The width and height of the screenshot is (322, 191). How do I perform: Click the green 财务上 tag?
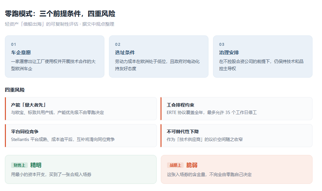[x=19, y=165]
